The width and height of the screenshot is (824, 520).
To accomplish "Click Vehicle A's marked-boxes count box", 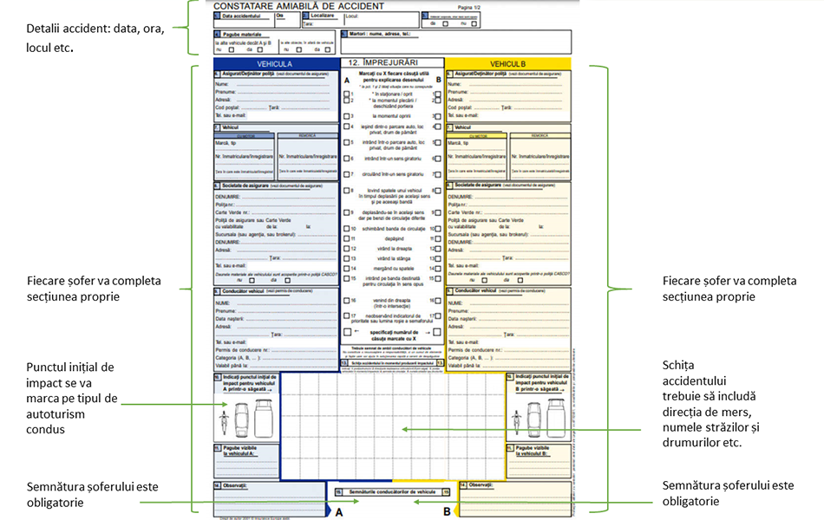I will [x=347, y=332].
